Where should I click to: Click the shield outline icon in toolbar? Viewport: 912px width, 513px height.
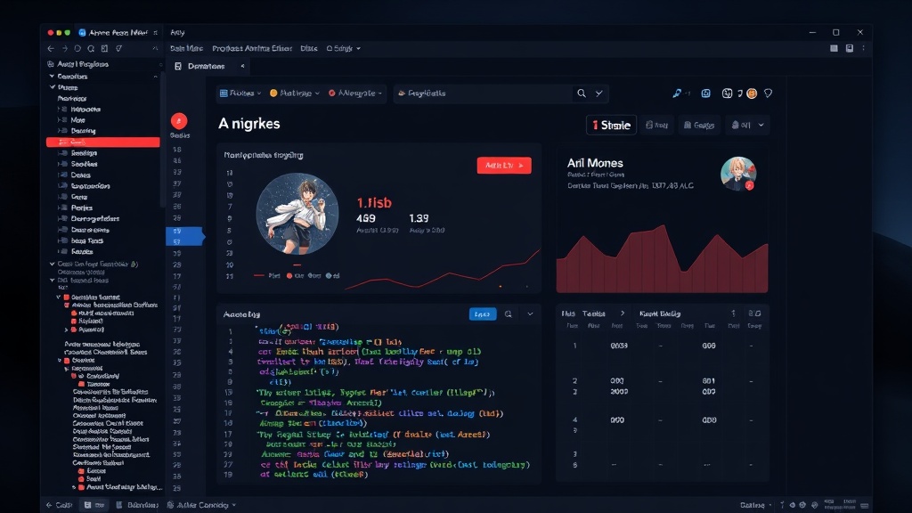point(769,93)
